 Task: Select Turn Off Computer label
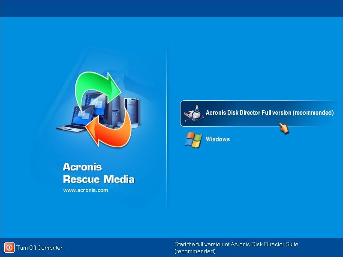[39, 248]
